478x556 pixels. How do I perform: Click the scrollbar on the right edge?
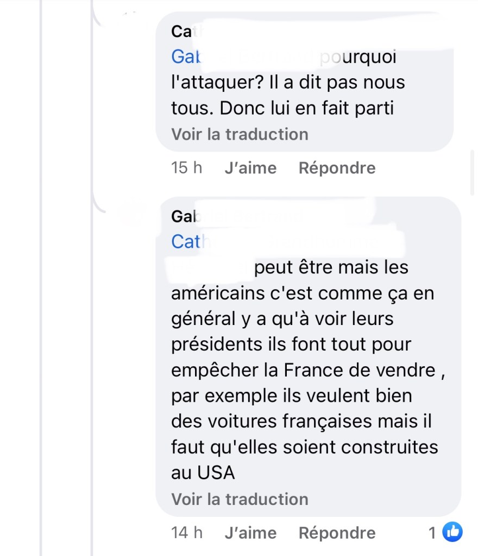tap(471, 174)
